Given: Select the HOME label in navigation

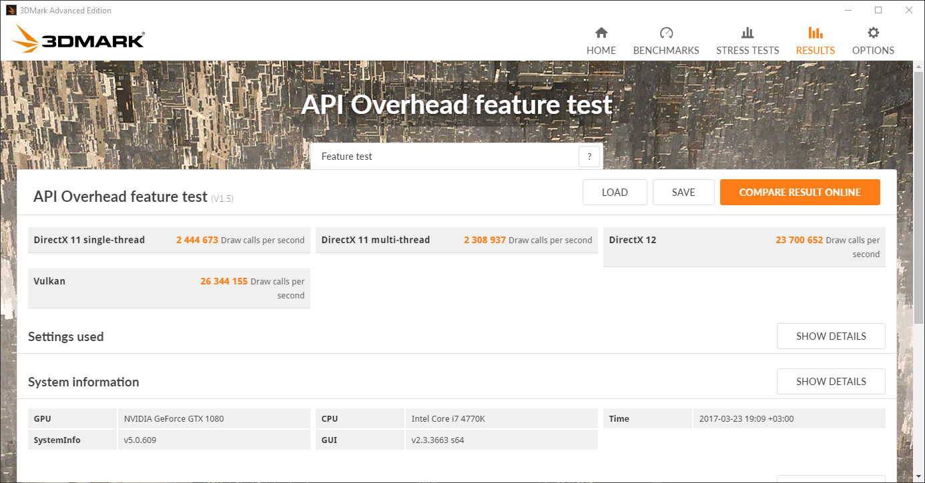Looking at the screenshot, I should [601, 51].
